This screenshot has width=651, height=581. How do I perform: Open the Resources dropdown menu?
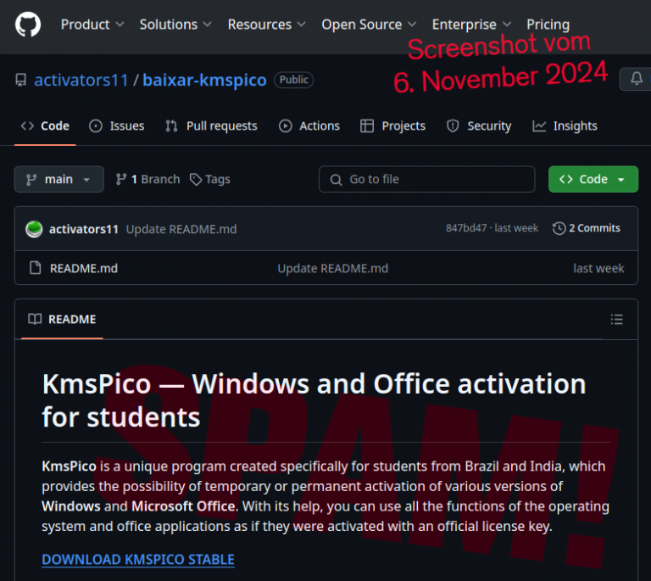click(266, 25)
